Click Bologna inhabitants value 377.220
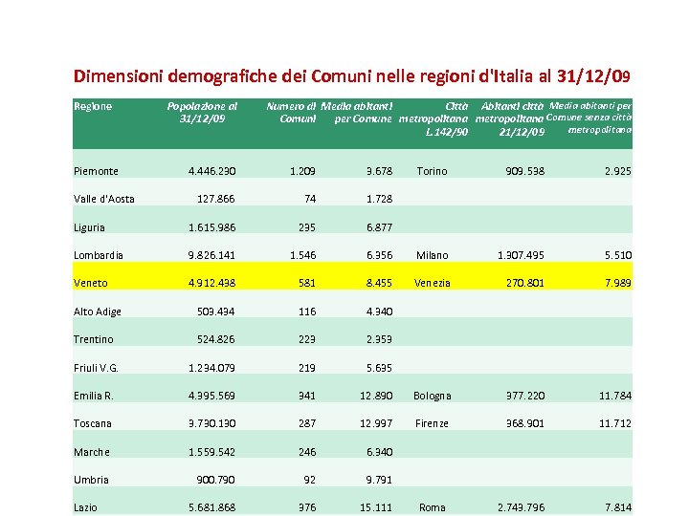 [525, 396]
